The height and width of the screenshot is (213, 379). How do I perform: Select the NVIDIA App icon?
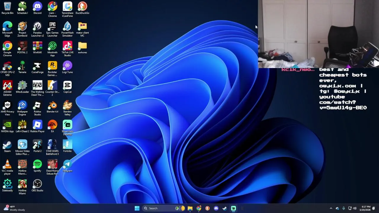7,127
